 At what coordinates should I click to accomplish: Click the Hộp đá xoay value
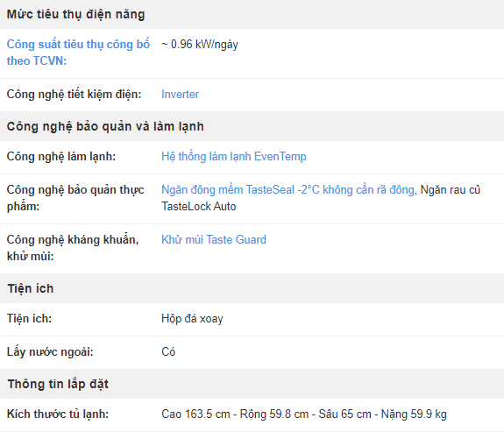click(x=192, y=319)
